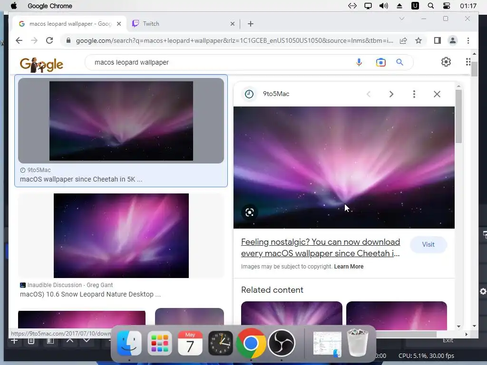Start search by voice
Image resolution: width=487 pixels, height=365 pixels.
click(x=359, y=62)
